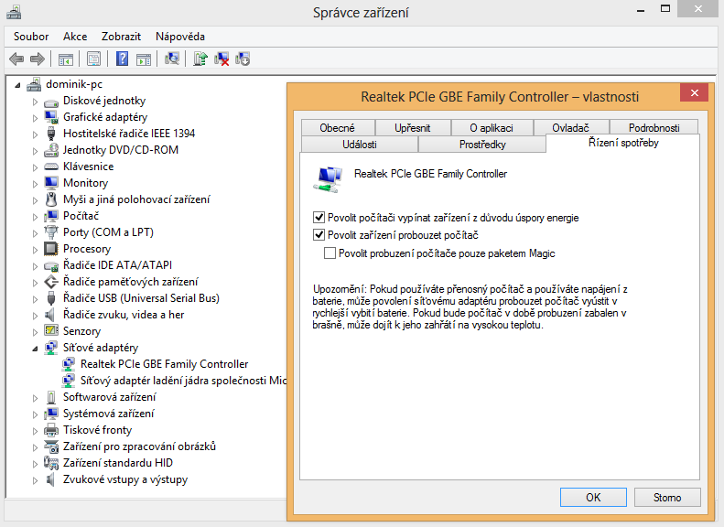Select the Řízení spotřeby tab

pyautogui.click(x=623, y=143)
